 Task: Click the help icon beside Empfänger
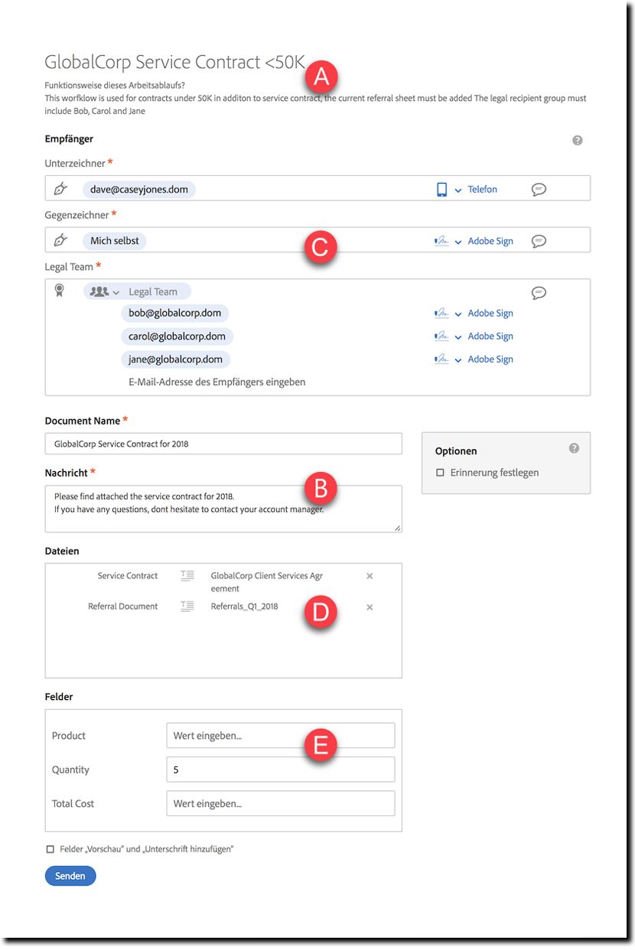pyautogui.click(x=578, y=141)
